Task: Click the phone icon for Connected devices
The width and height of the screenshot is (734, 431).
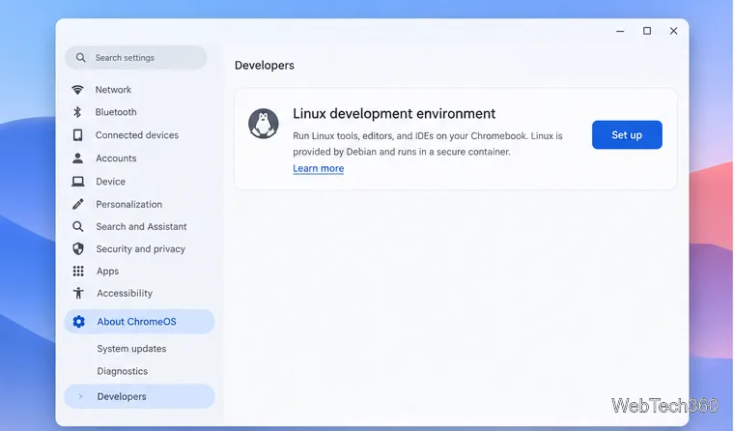Action: coord(77,135)
